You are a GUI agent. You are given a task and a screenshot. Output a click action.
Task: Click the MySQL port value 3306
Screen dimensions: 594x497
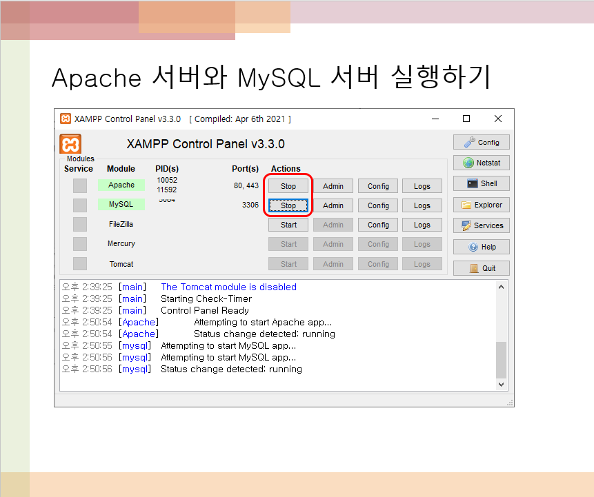[250, 205]
